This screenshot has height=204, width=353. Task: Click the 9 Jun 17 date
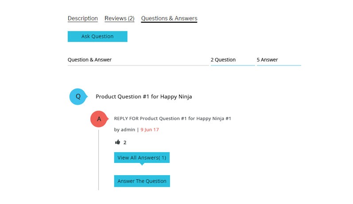[x=150, y=130]
